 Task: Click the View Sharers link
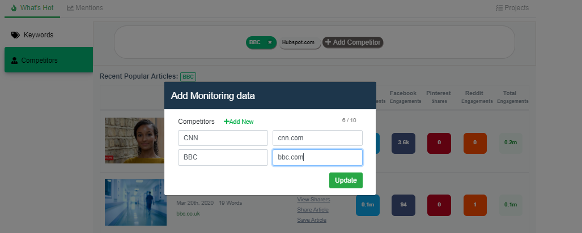[313, 200]
